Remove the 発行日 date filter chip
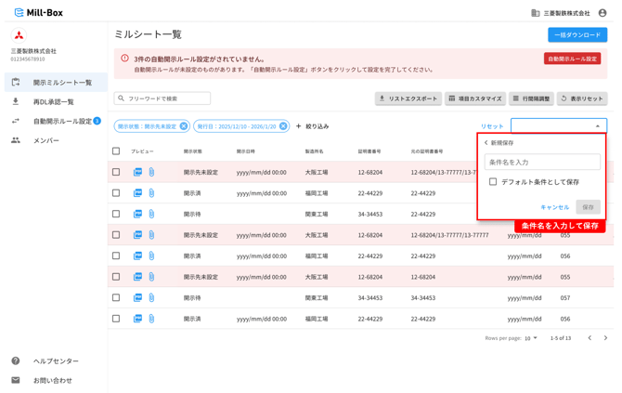This screenshot has width=622, height=393. click(283, 126)
